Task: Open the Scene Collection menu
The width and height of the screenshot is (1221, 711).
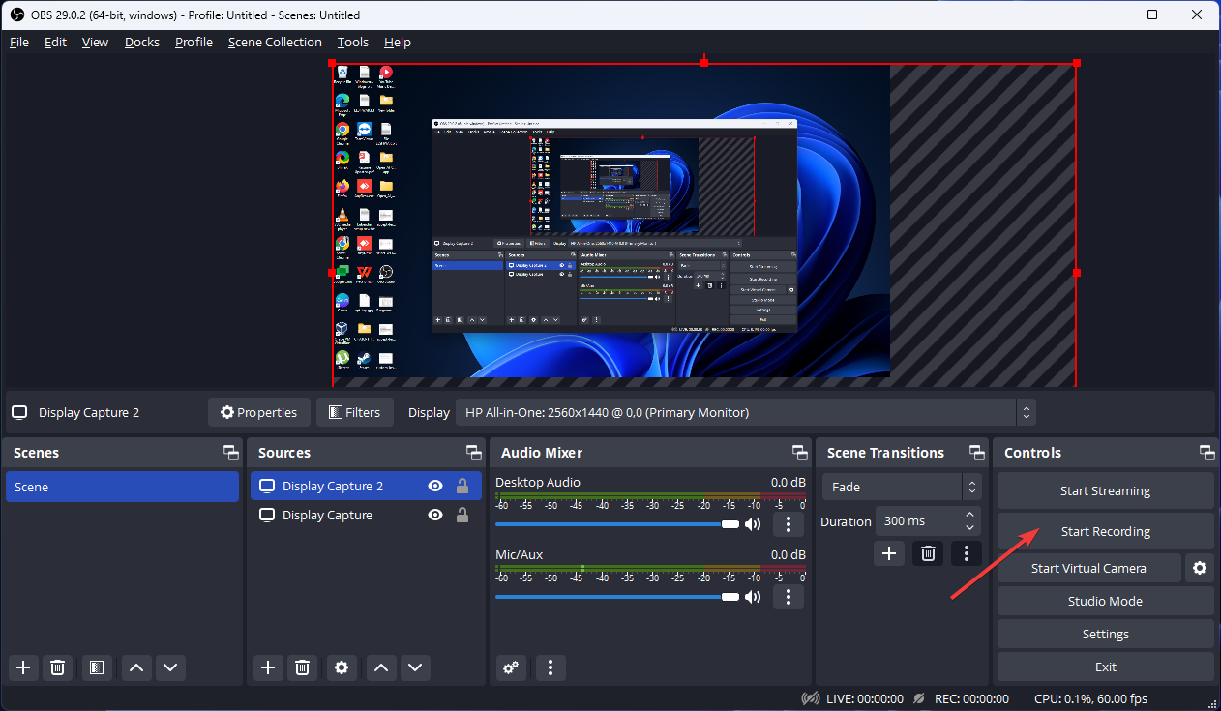Action: click(275, 43)
